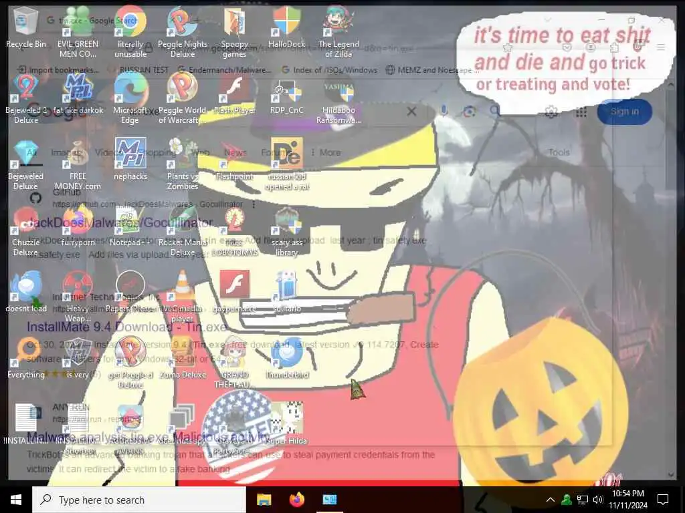
Task: Select the solitario desktop shortcut
Action: click(x=286, y=291)
